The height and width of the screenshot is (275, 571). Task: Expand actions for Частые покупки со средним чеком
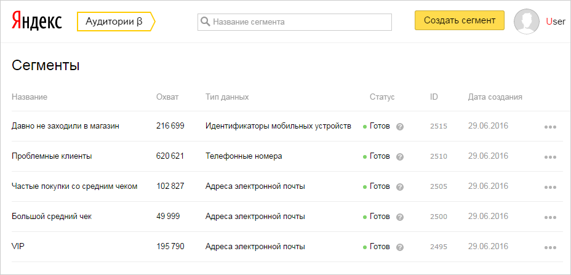pos(550,187)
